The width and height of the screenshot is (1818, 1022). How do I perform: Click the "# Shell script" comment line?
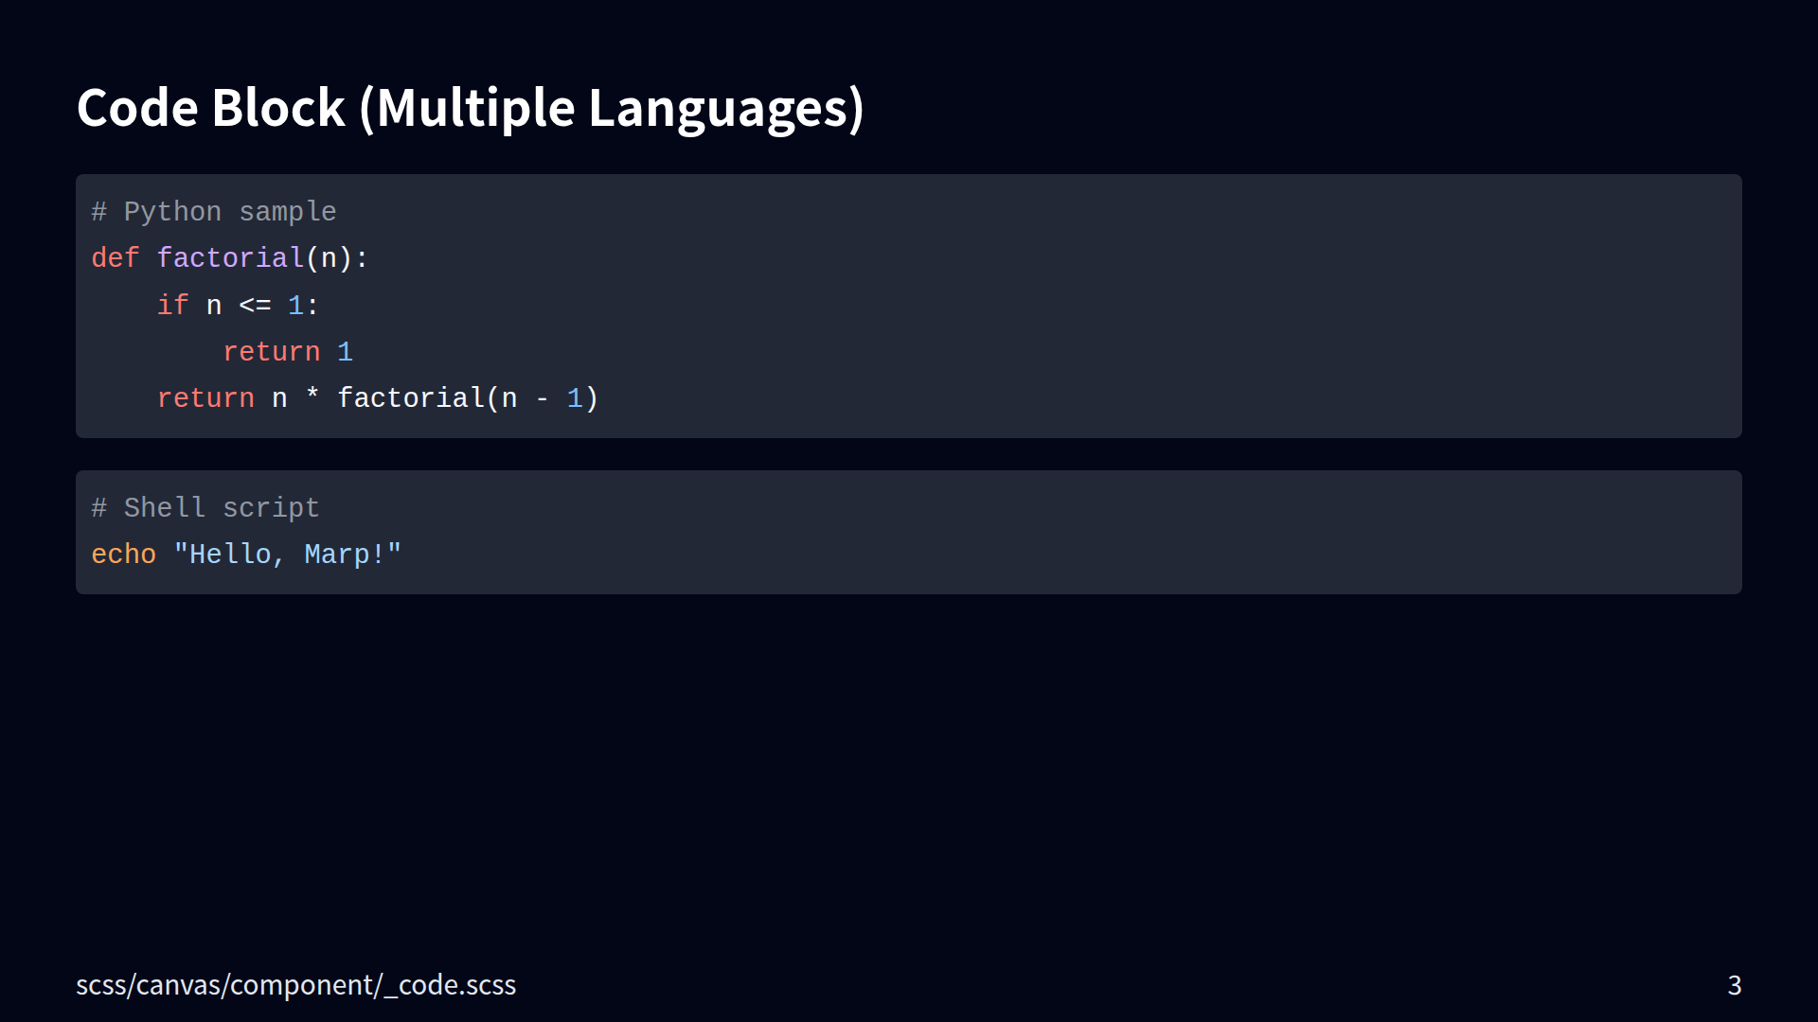pos(205,508)
